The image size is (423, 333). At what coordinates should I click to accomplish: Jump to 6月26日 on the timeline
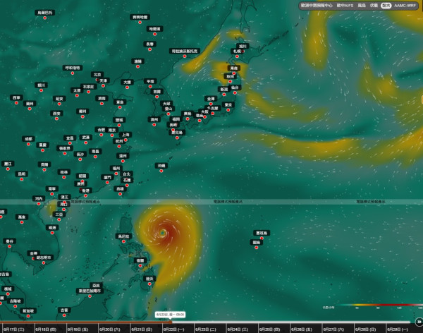302,329
